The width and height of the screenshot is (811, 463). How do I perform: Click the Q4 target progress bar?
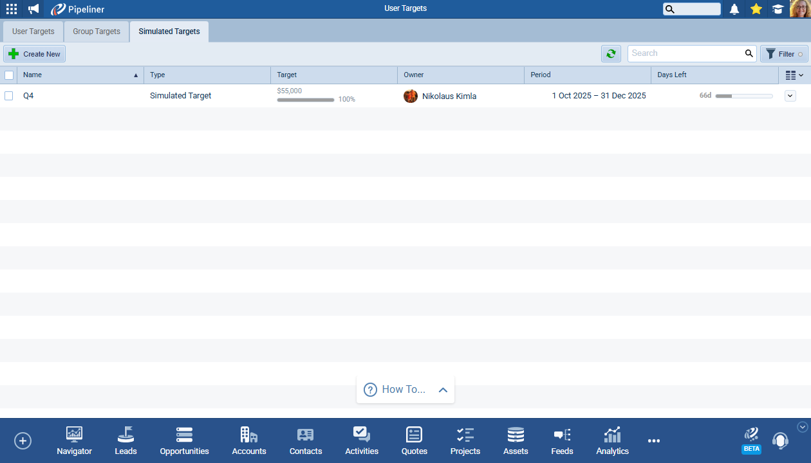click(306, 100)
